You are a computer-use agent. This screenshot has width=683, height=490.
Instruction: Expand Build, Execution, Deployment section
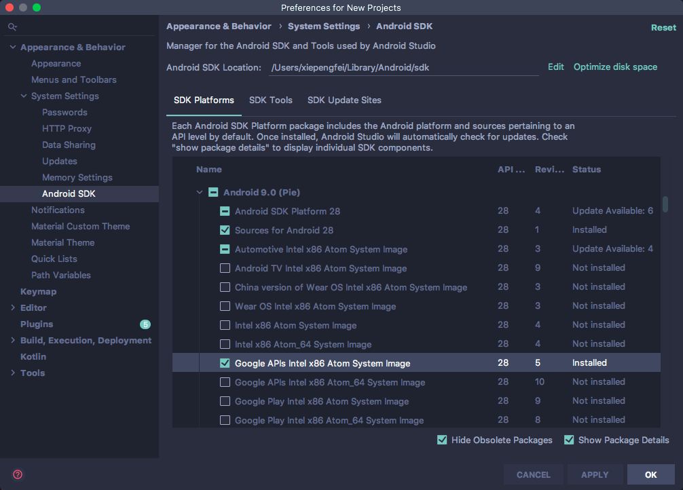click(13, 340)
